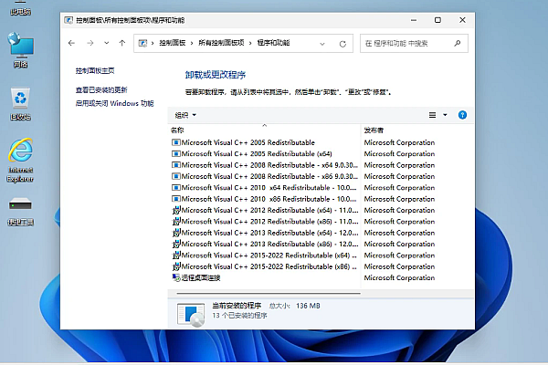
Task: Maximize the Programs and Features window
Action: coord(437,20)
